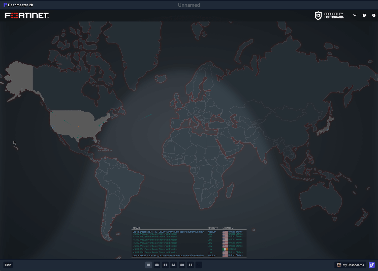Screen dimensions: 378x271
Task: Click the Dashmaster 2k menu label
Action: 20,5
